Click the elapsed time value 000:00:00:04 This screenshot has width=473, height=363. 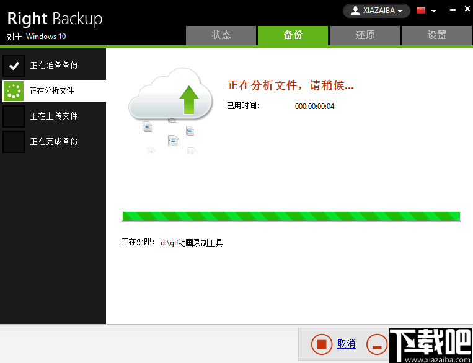[x=315, y=107]
